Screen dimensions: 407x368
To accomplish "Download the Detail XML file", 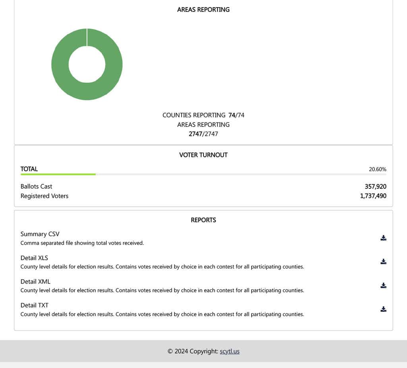I will tap(383, 286).
